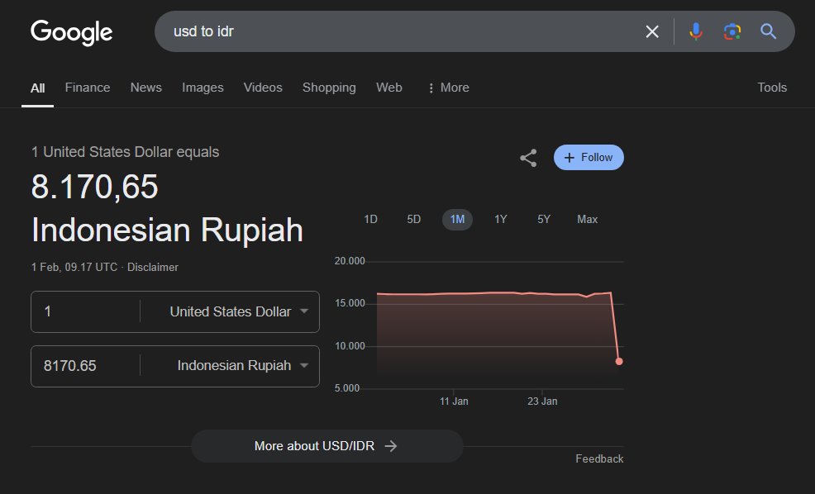
Task: Select the Max chart range
Action: (588, 219)
